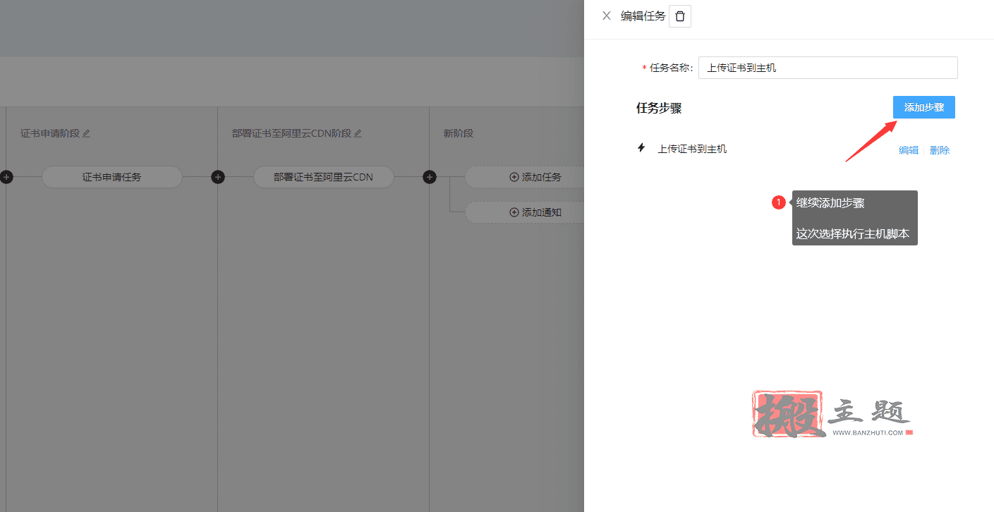Select the 新阶段 stage title
This screenshot has width=994, height=512.
pyautogui.click(x=458, y=133)
